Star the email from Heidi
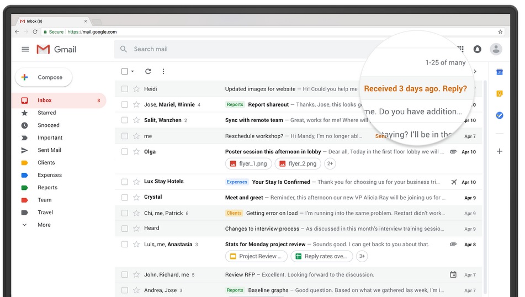The height and width of the screenshot is (297, 525). click(136, 89)
